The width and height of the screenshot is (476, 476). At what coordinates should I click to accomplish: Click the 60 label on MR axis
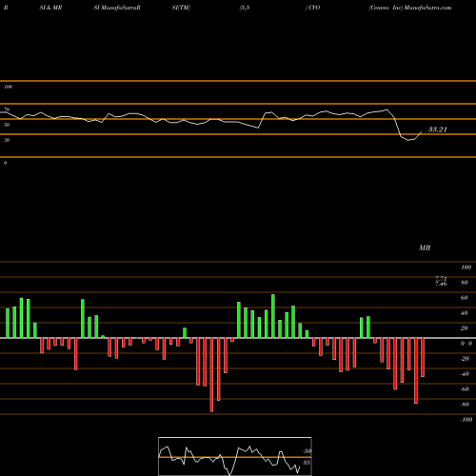[465, 298]
